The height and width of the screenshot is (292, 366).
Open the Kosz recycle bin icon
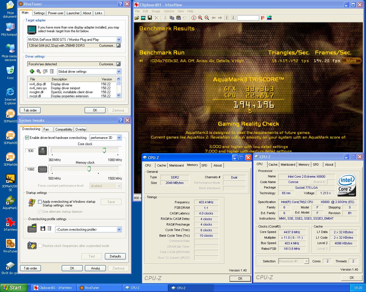point(10,73)
